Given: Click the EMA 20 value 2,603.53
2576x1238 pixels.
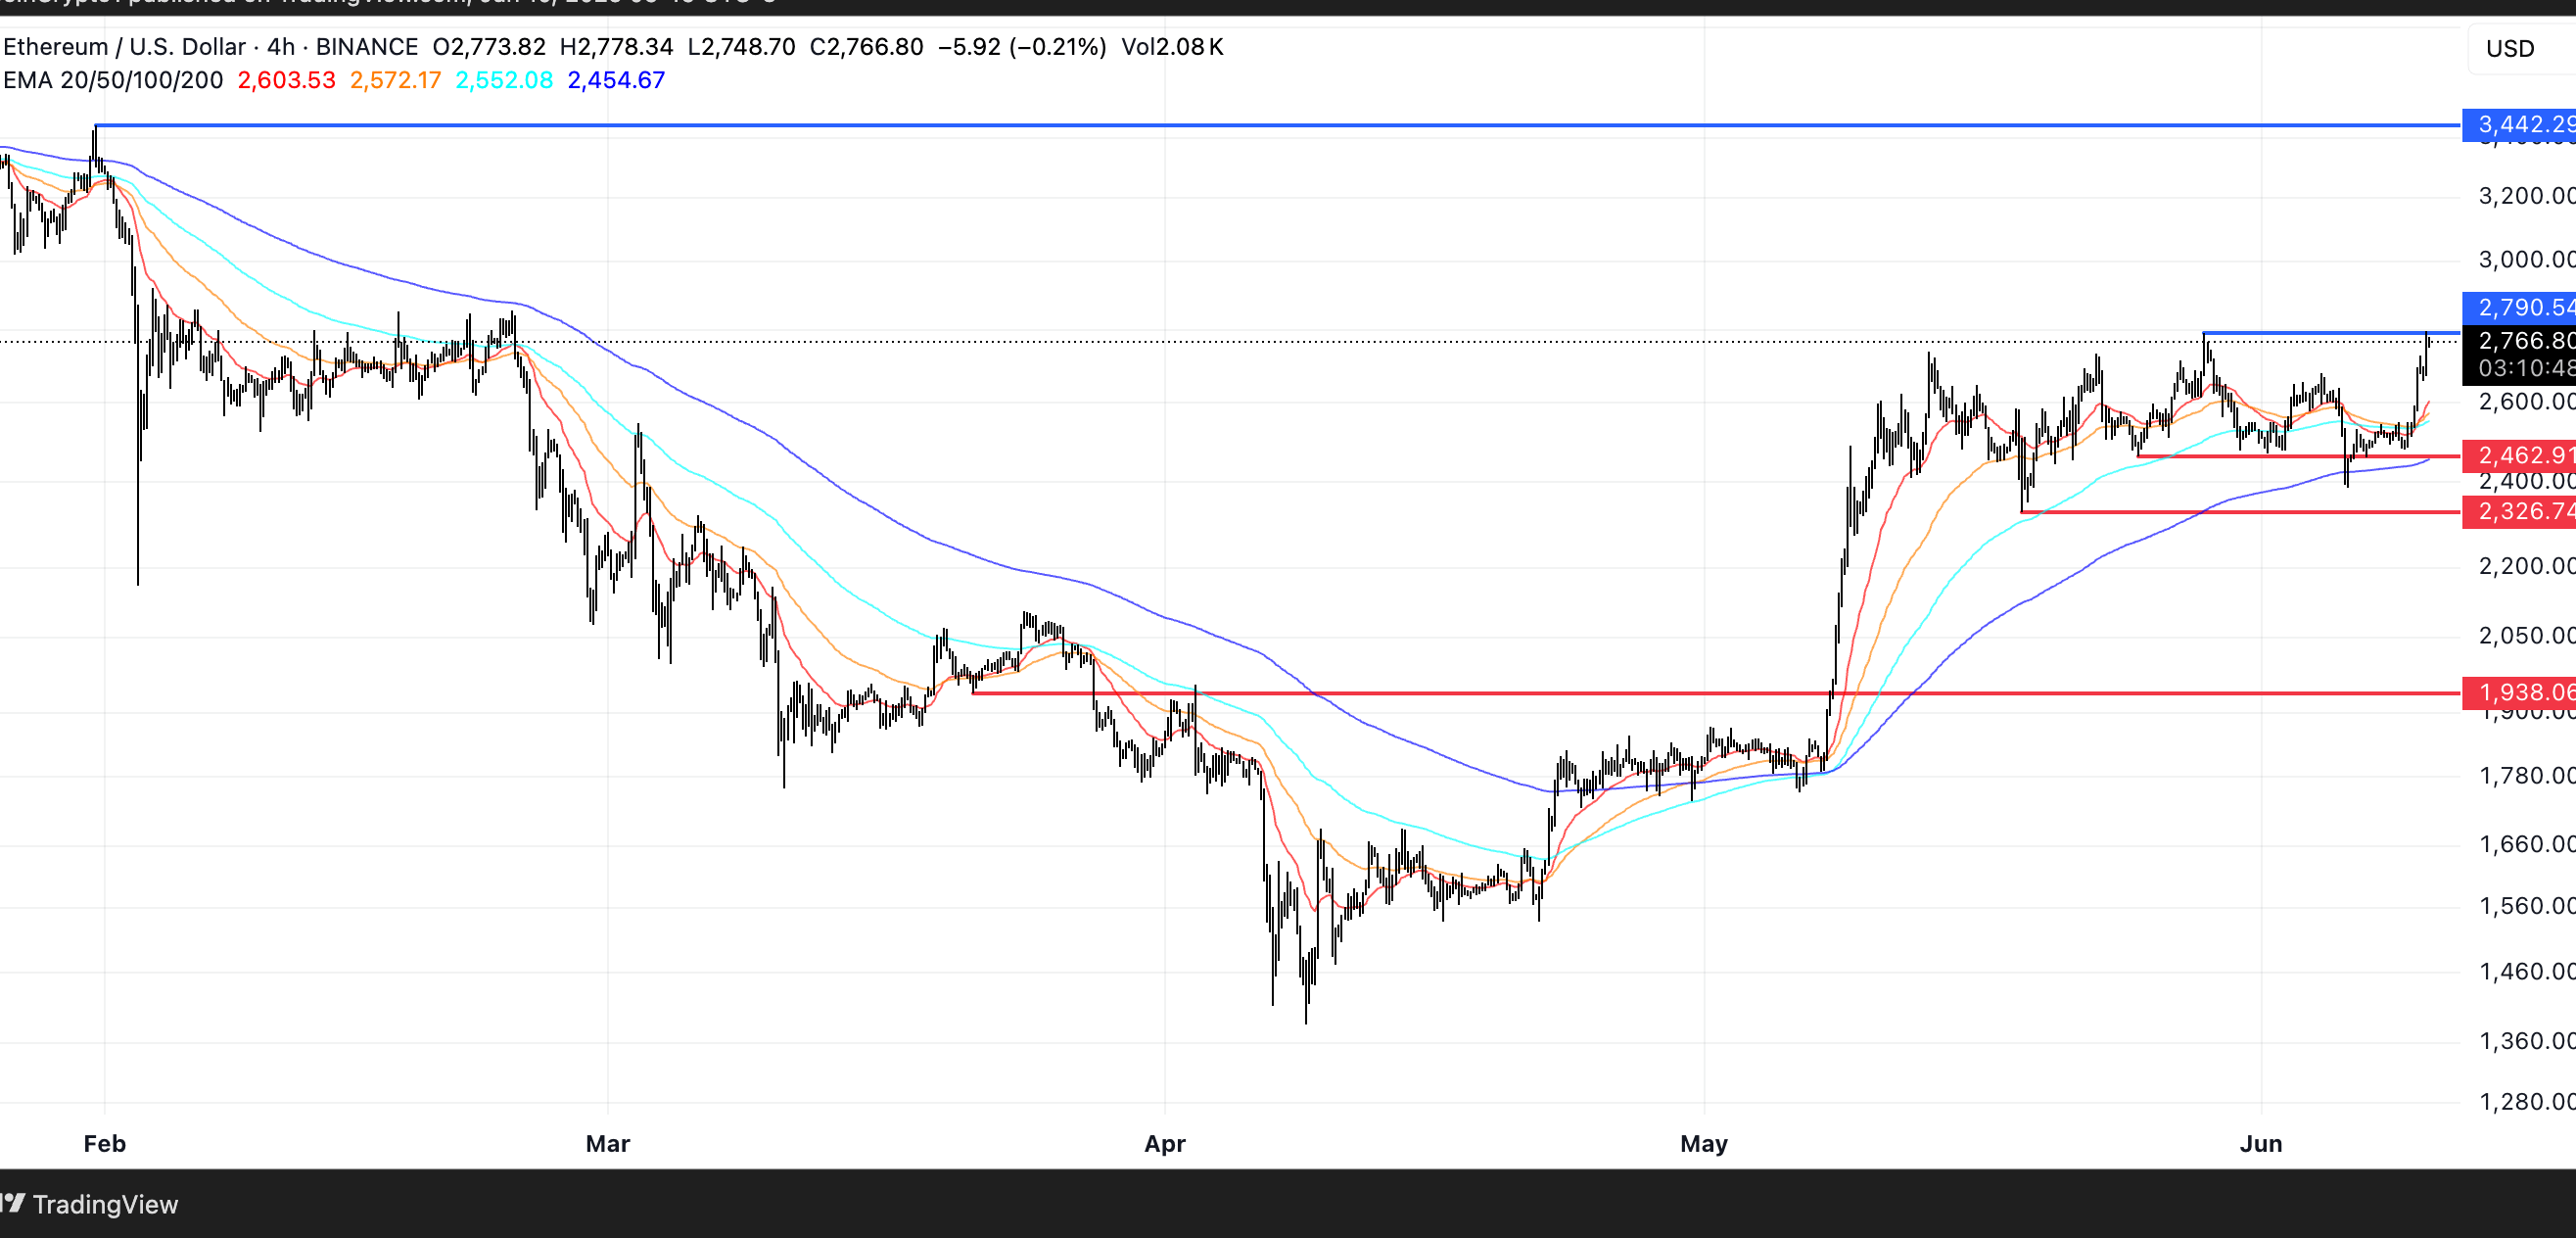Looking at the screenshot, I should 286,80.
